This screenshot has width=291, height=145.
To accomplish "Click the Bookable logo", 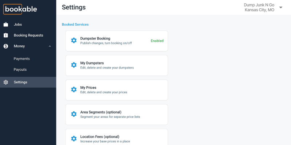I will (21, 9).
